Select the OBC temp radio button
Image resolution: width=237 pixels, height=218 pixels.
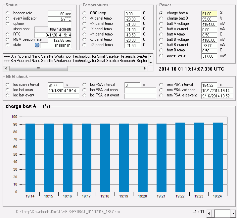pyautogui.click(x=84, y=13)
